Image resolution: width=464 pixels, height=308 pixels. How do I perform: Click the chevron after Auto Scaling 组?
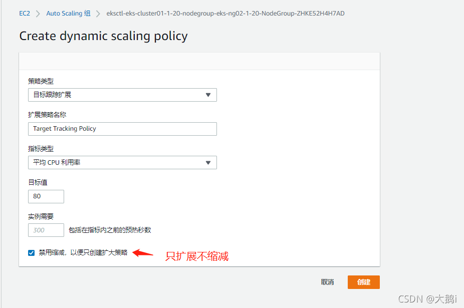pos(98,14)
